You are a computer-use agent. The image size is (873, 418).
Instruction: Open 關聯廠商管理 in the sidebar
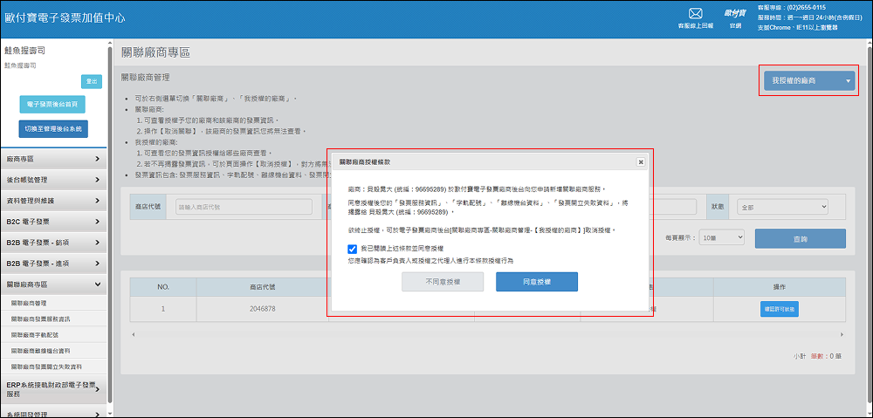click(30, 303)
